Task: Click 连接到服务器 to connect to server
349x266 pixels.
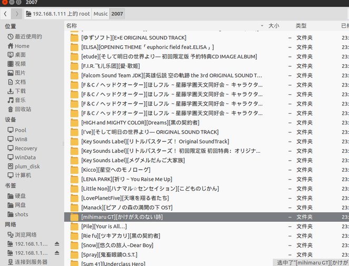Action: point(31,262)
